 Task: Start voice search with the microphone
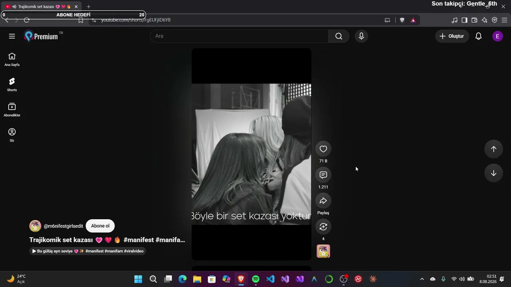361,36
